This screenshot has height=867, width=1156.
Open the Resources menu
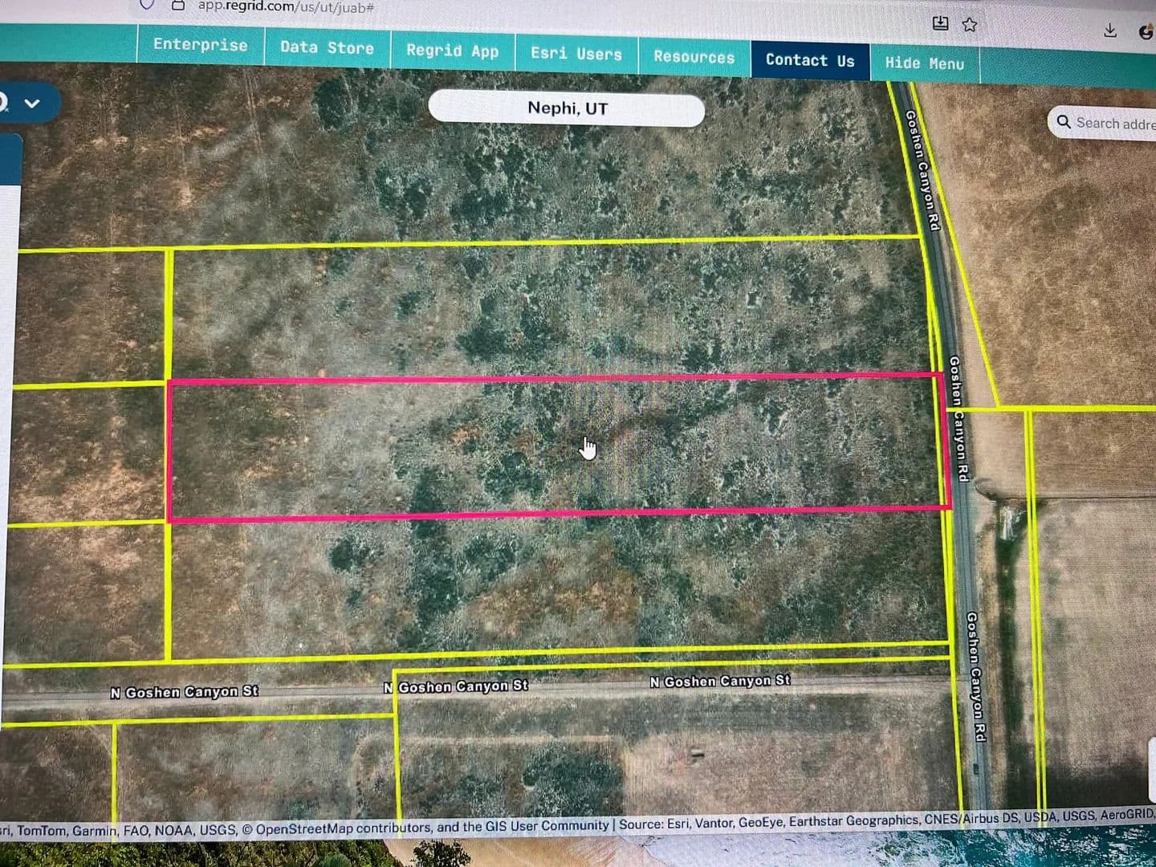click(x=694, y=57)
